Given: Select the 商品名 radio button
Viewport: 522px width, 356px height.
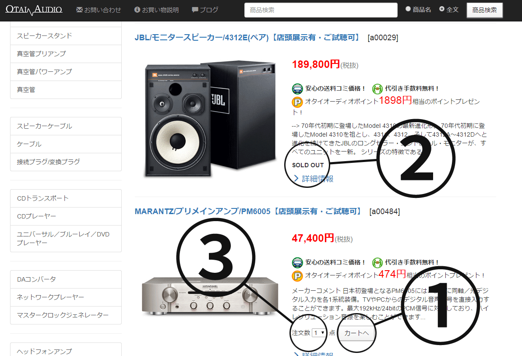Looking at the screenshot, I should pos(408,9).
